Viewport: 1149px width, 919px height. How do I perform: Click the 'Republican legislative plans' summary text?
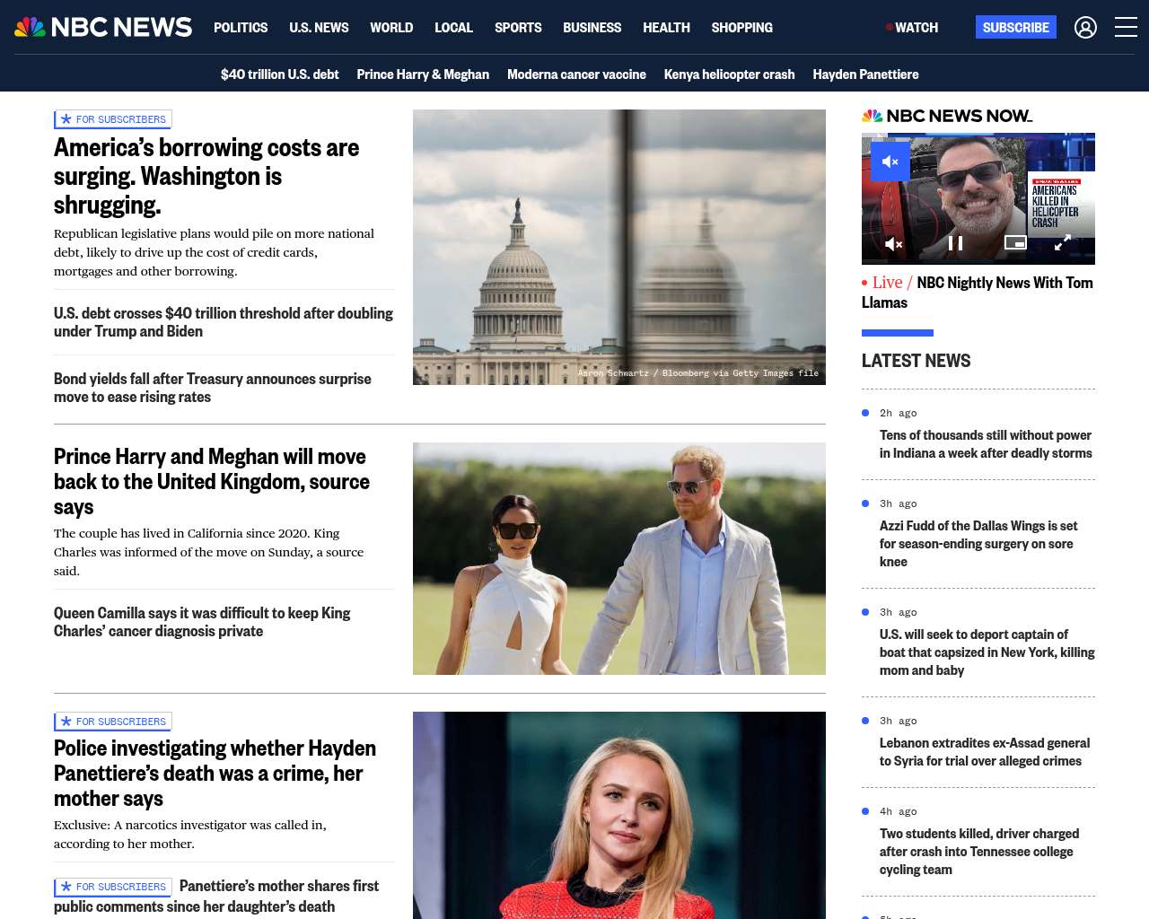click(214, 252)
